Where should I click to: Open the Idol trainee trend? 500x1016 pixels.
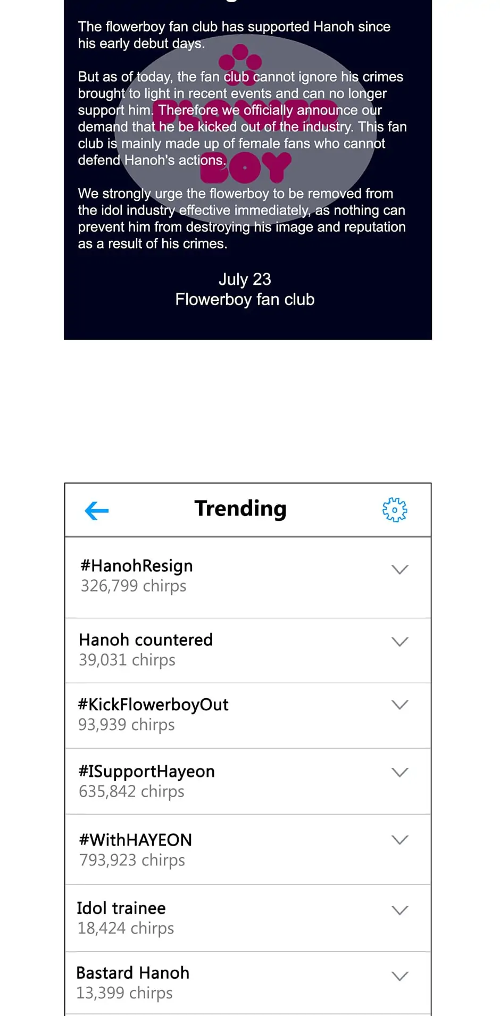121,908
